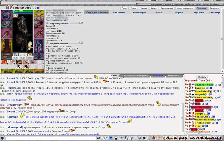Click the Вернуться button
Screen dimensions: 224x141
click(214, 8)
